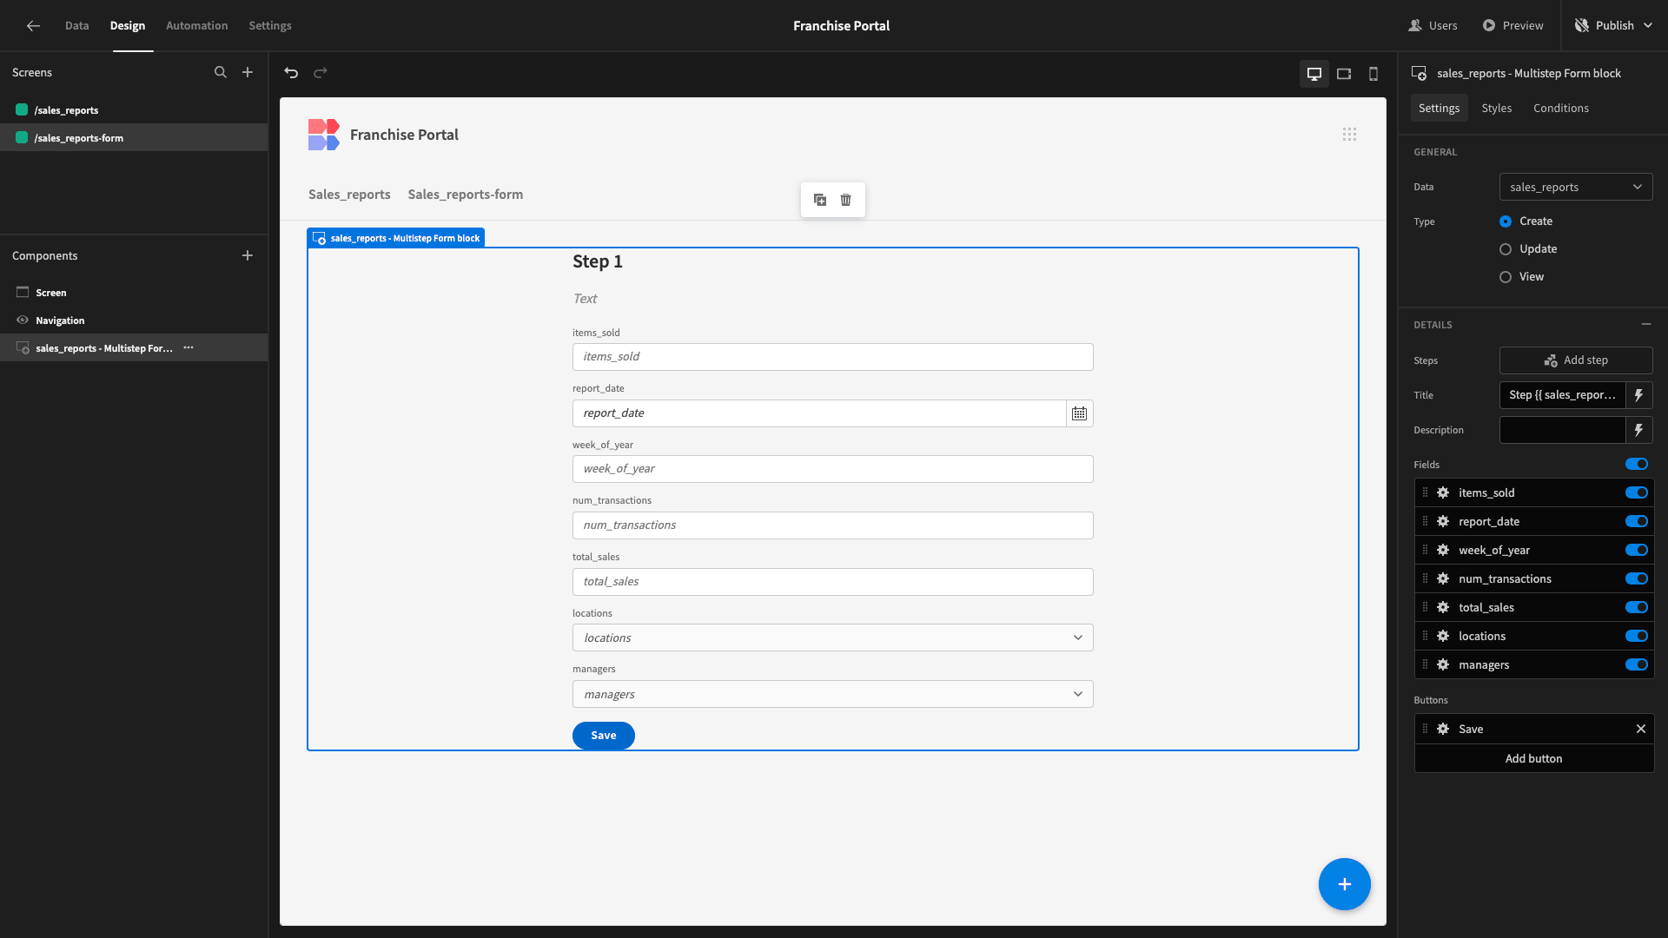Open the managers dropdown in form

pos(832,695)
